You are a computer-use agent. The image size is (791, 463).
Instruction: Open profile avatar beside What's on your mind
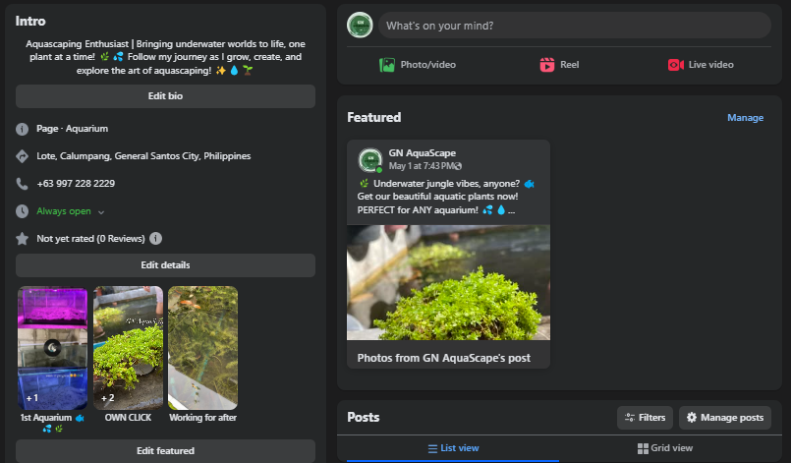pos(360,26)
